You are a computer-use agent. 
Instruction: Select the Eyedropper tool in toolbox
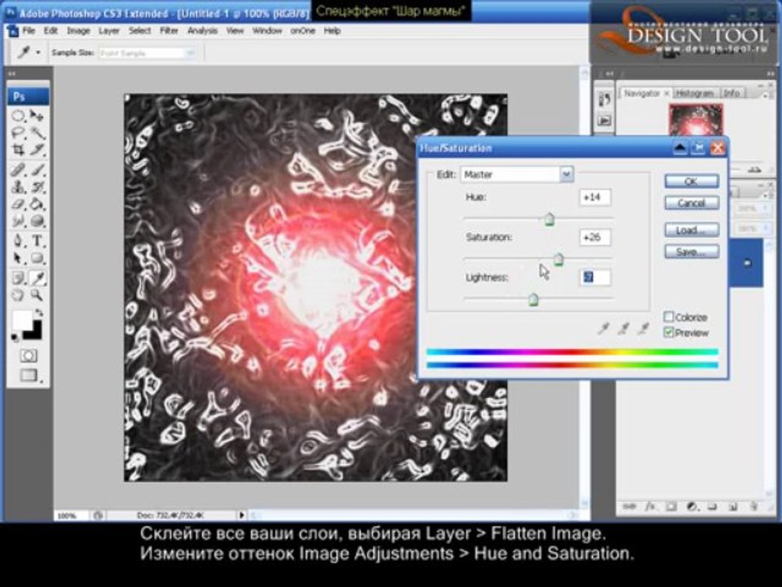pyautogui.click(x=37, y=278)
